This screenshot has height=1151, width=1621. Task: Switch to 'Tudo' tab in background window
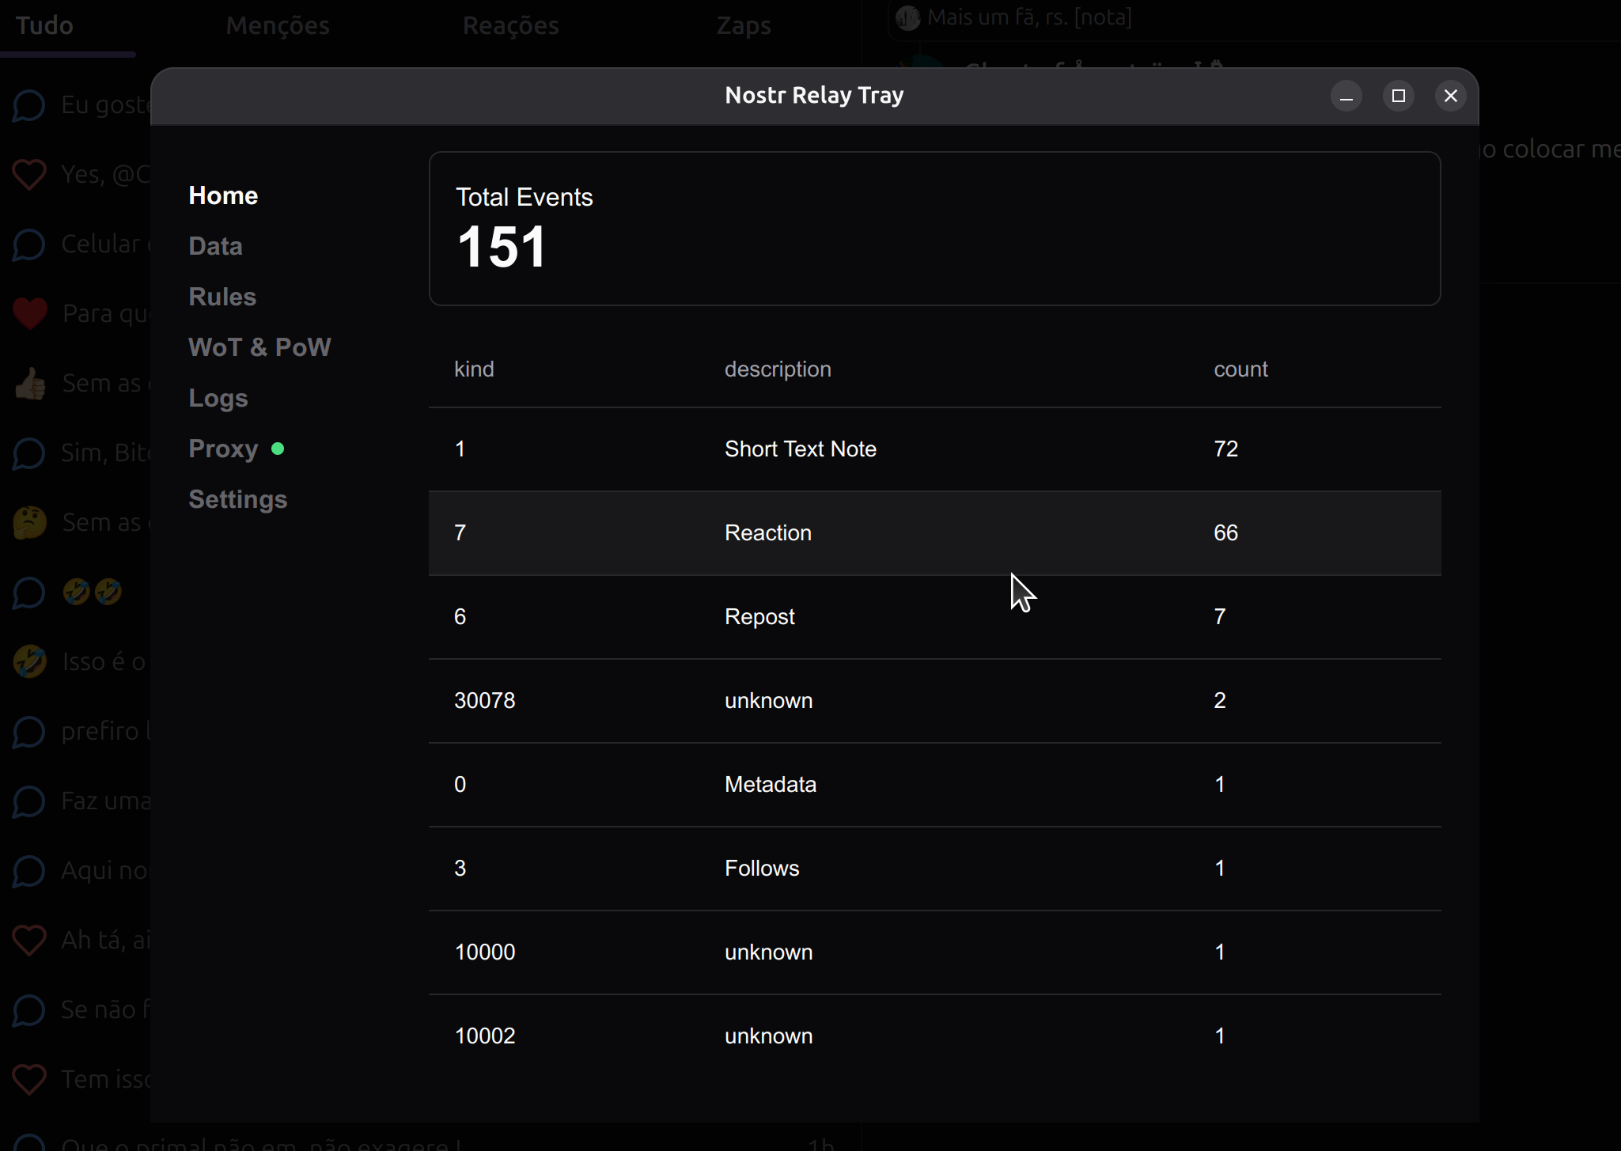[x=44, y=25]
